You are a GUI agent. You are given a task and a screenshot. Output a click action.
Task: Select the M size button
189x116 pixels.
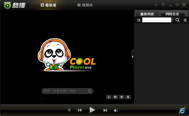pyautogui.click(x=115, y=97)
